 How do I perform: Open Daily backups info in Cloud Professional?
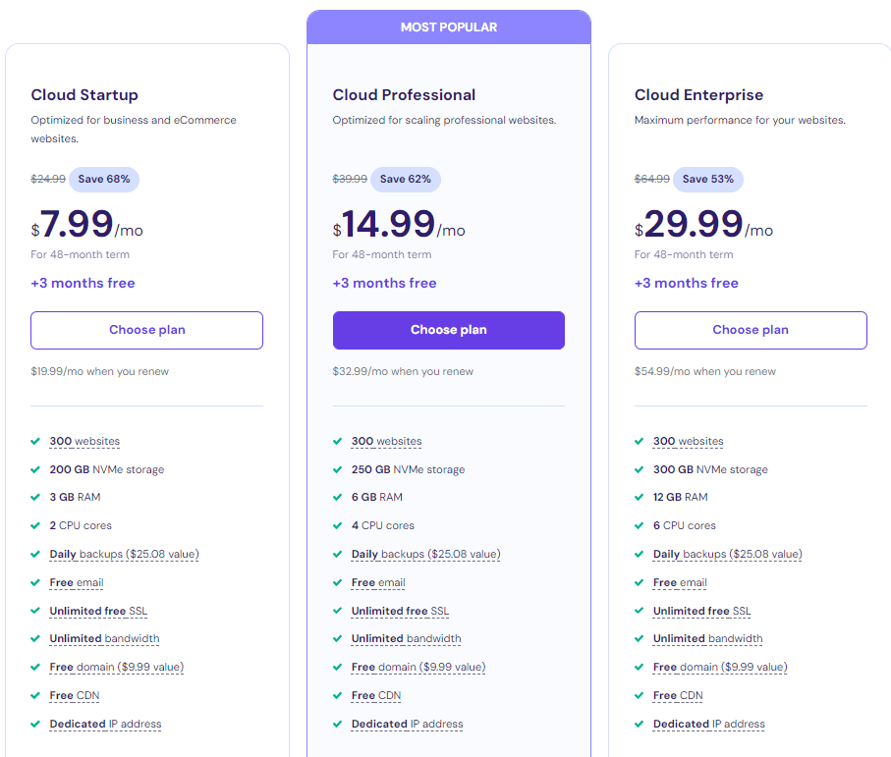[x=425, y=555]
